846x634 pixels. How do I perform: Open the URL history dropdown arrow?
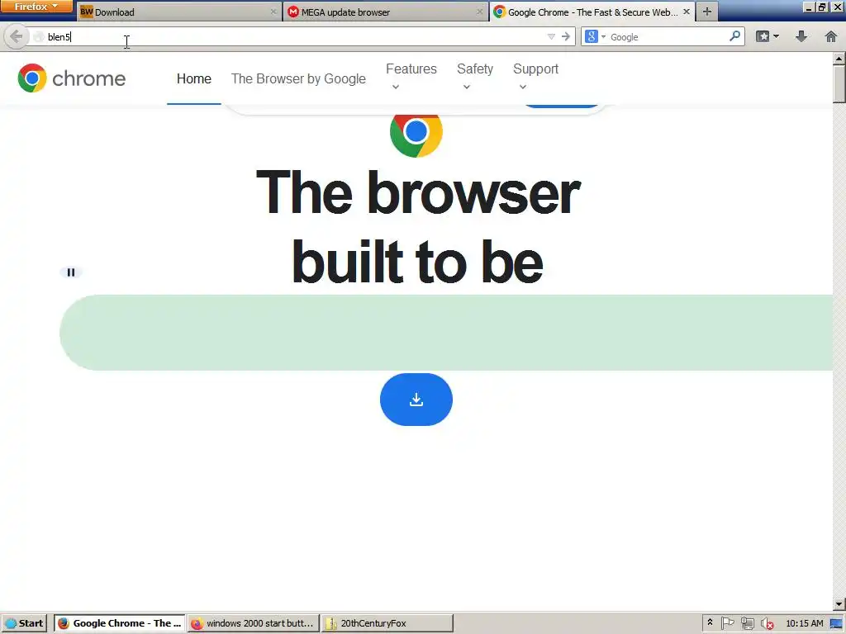pyautogui.click(x=551, y=36)
